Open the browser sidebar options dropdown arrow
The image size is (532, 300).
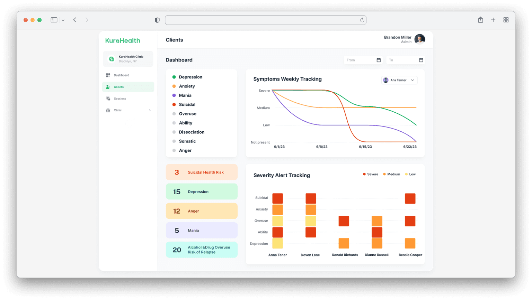coord(63,20)
